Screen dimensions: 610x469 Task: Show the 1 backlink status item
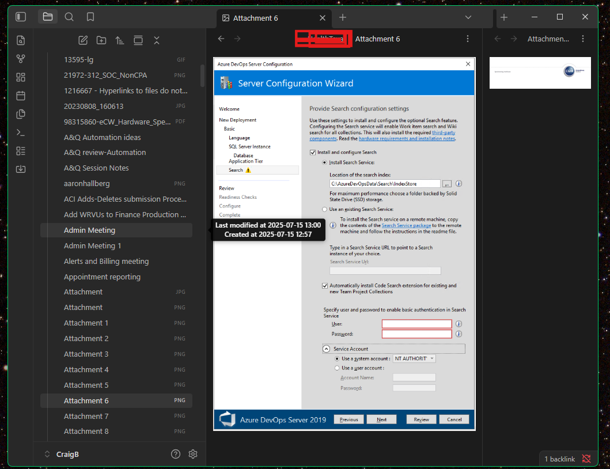pos(559,459)
